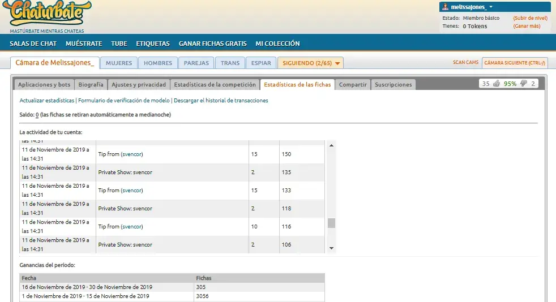Select the Aplicaciones y bots tab

44,85
